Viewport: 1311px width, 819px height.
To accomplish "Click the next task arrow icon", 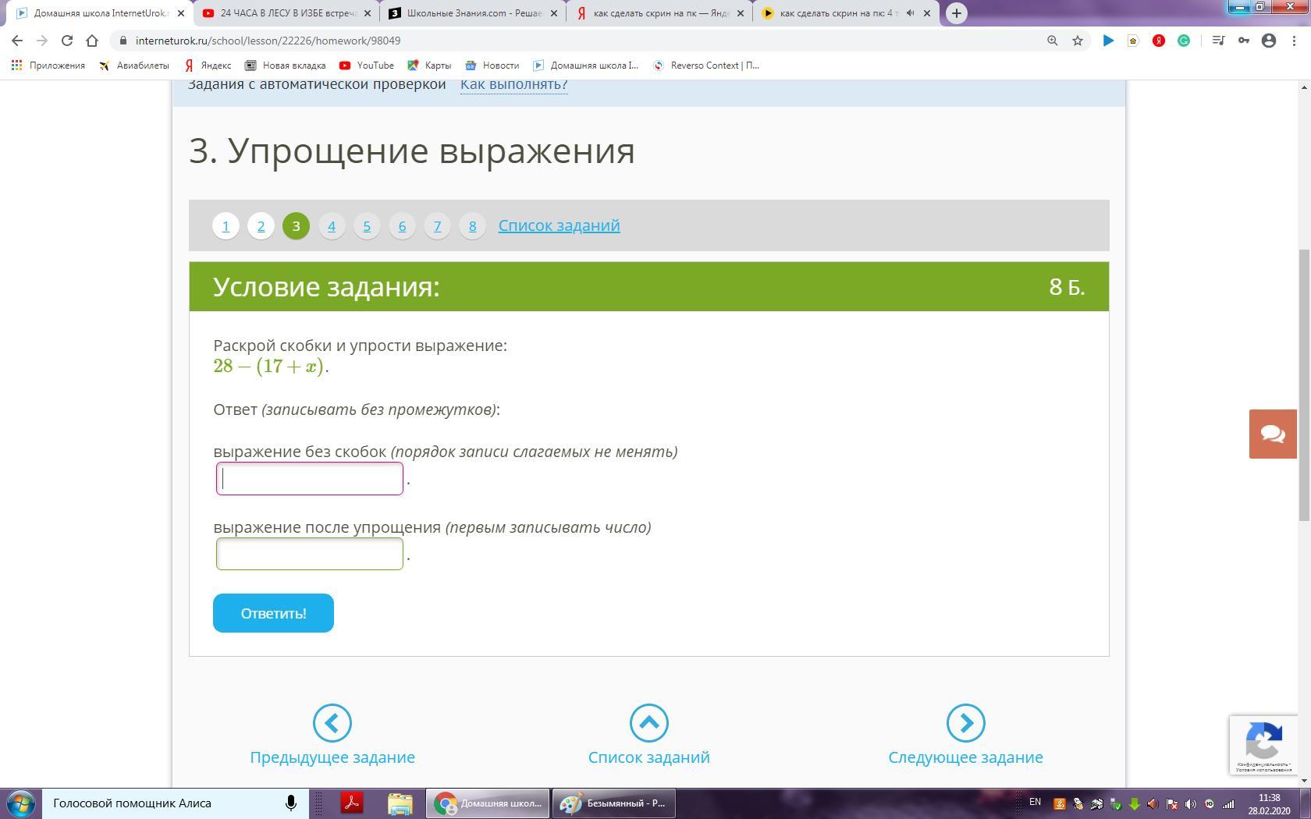I will (965, 723).
